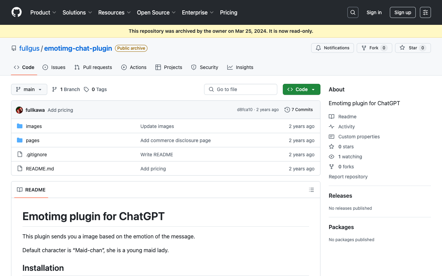Viewport: 442px width, 276px height.
Task: Open the GitHub homepage logo
Action: tap(17, 12)
